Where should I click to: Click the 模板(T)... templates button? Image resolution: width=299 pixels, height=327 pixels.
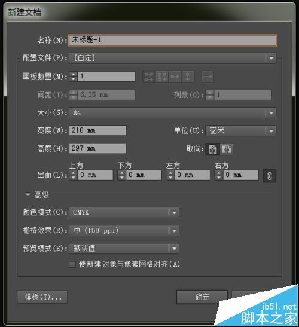pos(42,297)
